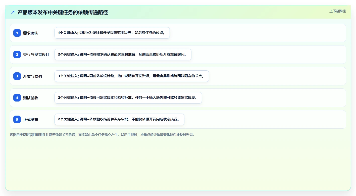Open the description mentioning 验收结论和发布审批
356x196 pixels.
119,119
